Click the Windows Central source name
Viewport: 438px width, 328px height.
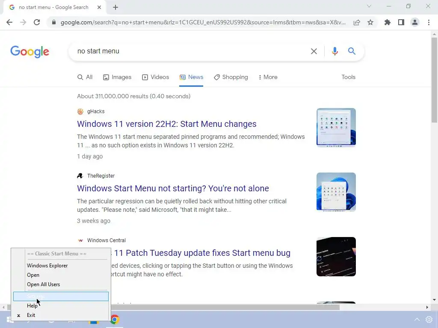point(107,240)
